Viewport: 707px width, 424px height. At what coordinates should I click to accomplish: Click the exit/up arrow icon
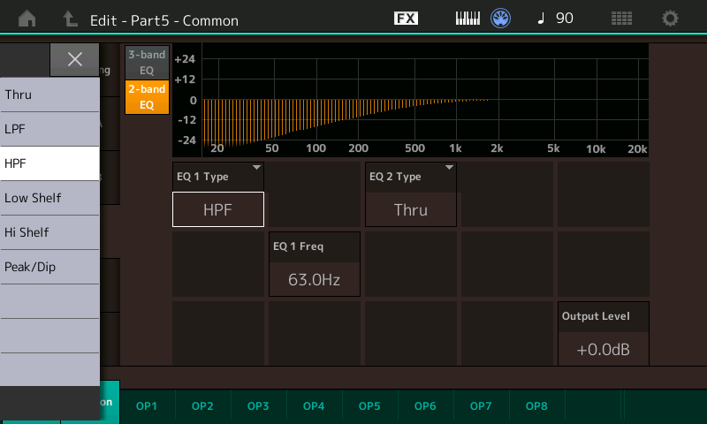click(x=70, y=19)
